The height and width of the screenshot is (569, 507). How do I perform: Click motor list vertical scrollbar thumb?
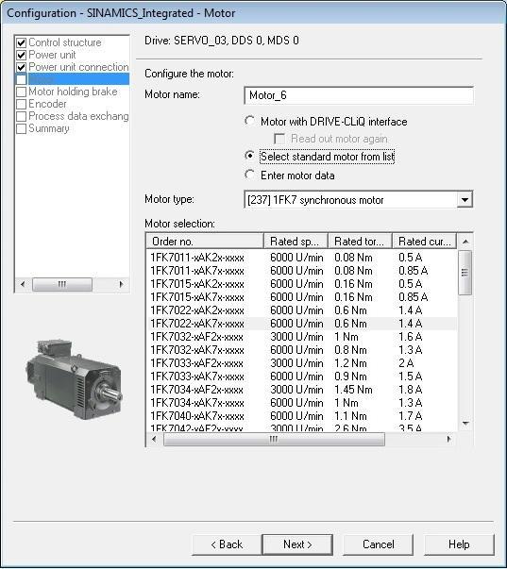coord(465,273)
